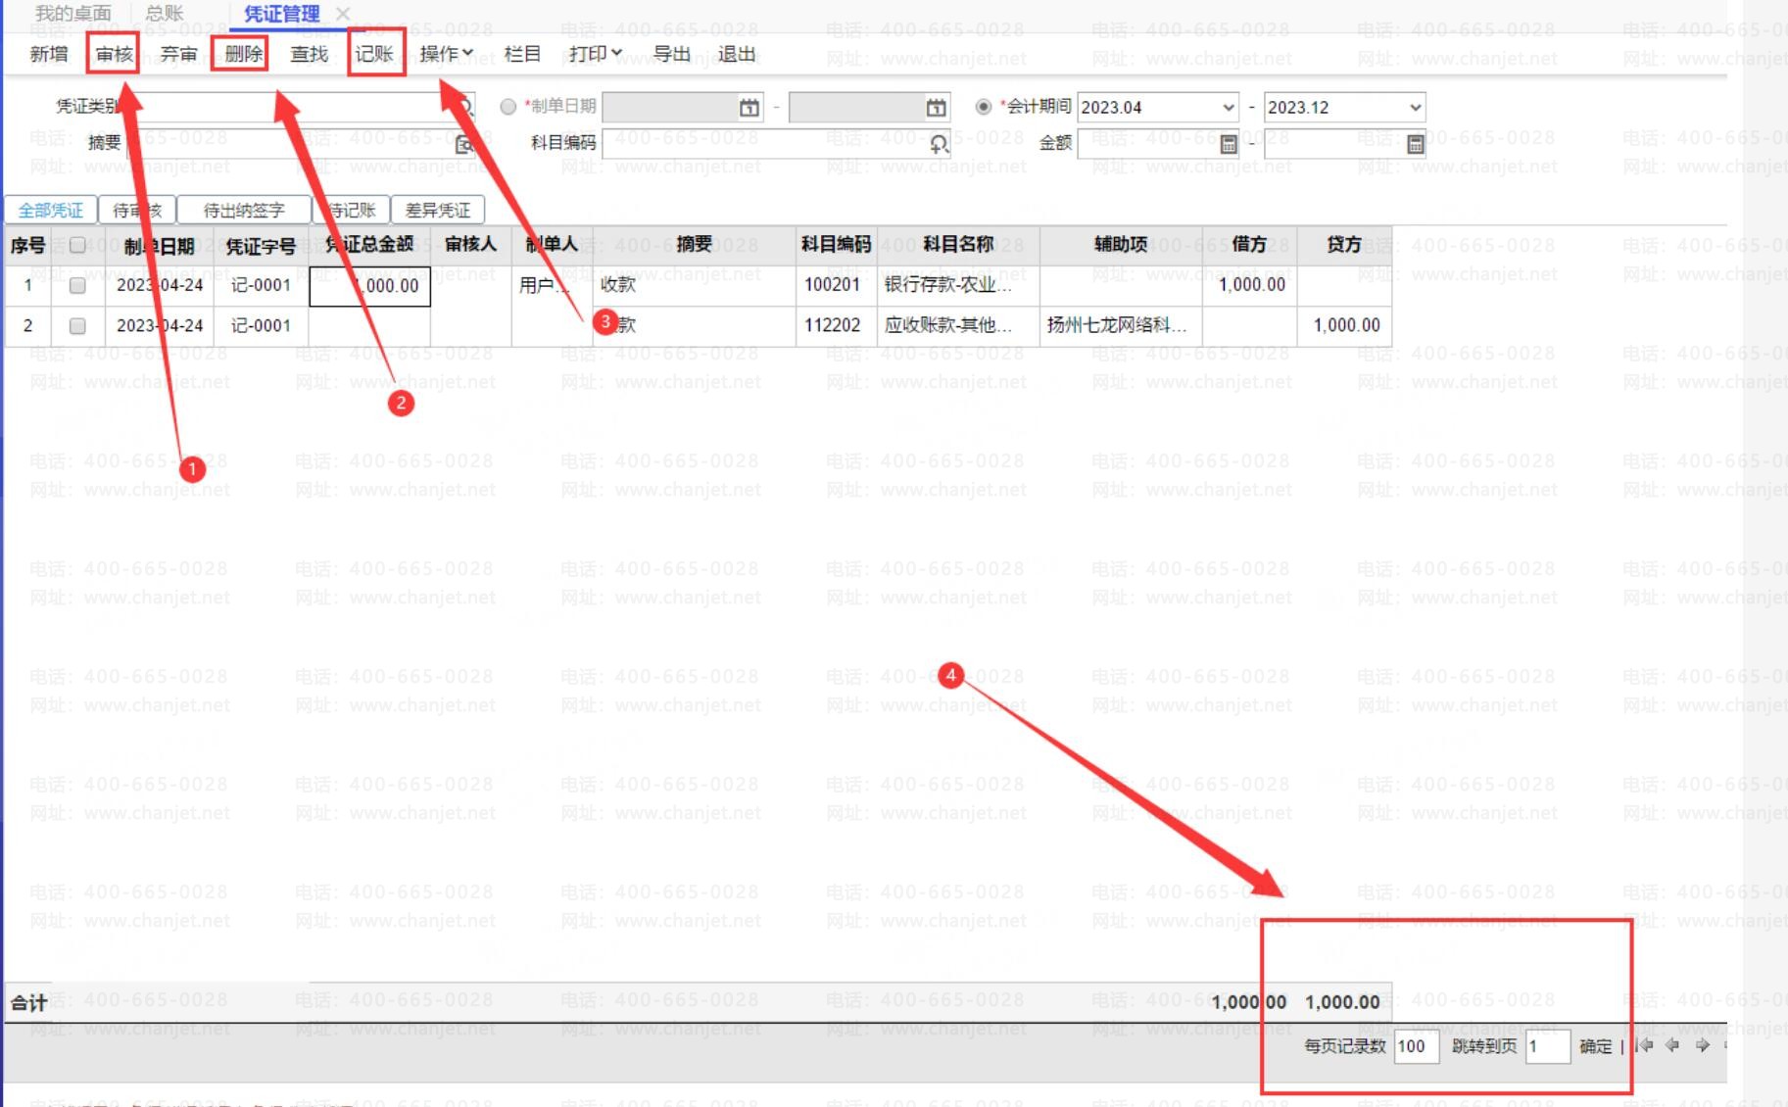Click the 跳转到页 page number field

coord(1548,1046)
